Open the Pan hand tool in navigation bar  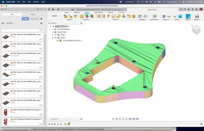click(120, 119)
